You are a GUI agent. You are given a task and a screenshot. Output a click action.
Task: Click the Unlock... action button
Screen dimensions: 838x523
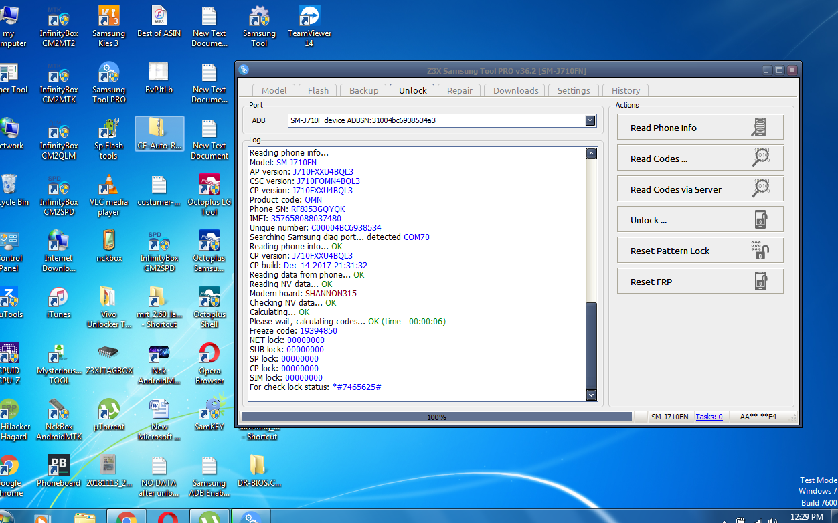tap(700, 219)
